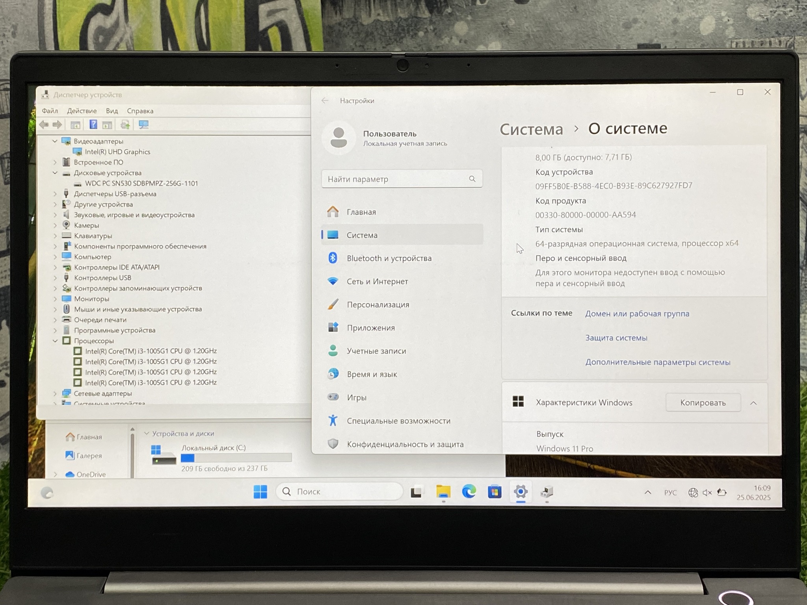Expand the Камеры device category
The image size is (807, 605).
pos(55,225)
